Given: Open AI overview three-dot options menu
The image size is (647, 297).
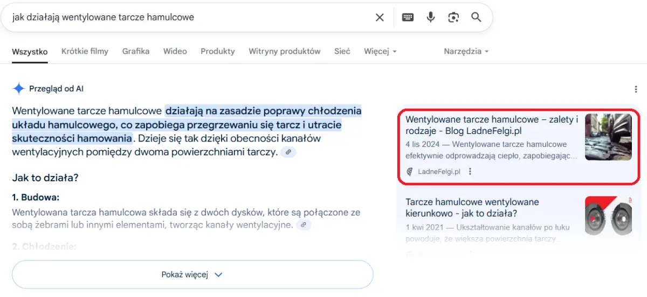Looking at the screenshot, I should (x=636, y=89).
